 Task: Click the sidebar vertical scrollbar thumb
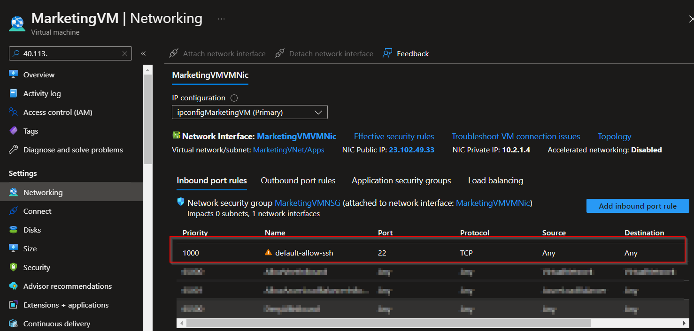pos(148,120)
